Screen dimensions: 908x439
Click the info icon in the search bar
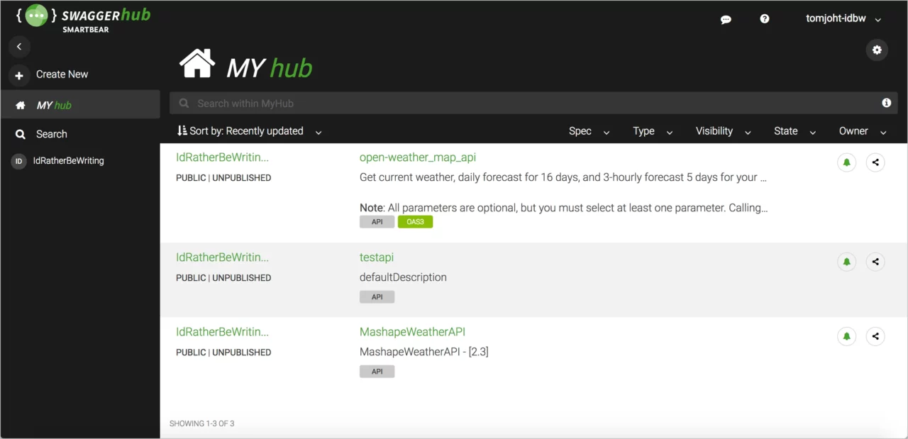(886, 103)
